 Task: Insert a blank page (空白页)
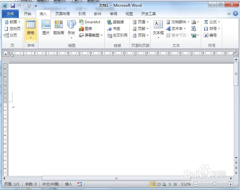coord(12,29)
